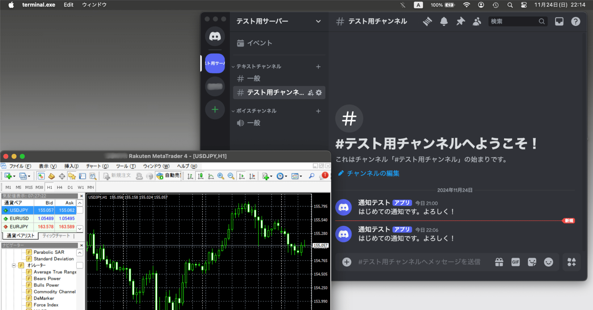Enable the 自動売買 AutoTrading toggle
Image resolution: width=593 pixels, height=310 pixels.
point(168,176)
